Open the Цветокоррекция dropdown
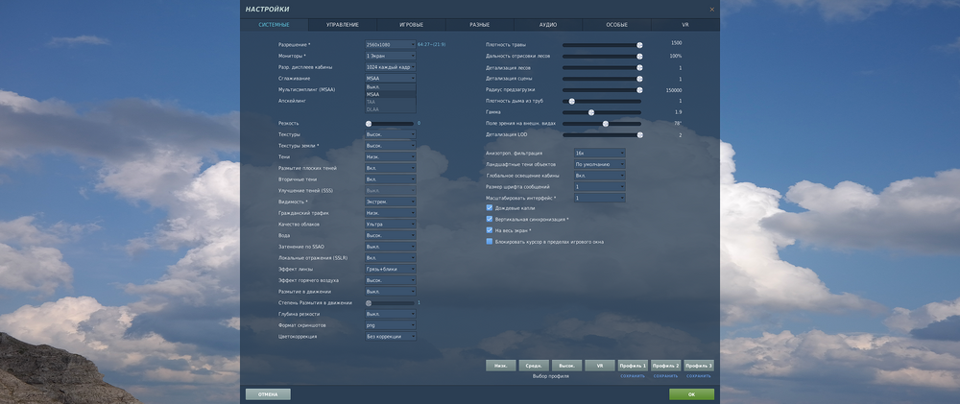 pos(391,336)
